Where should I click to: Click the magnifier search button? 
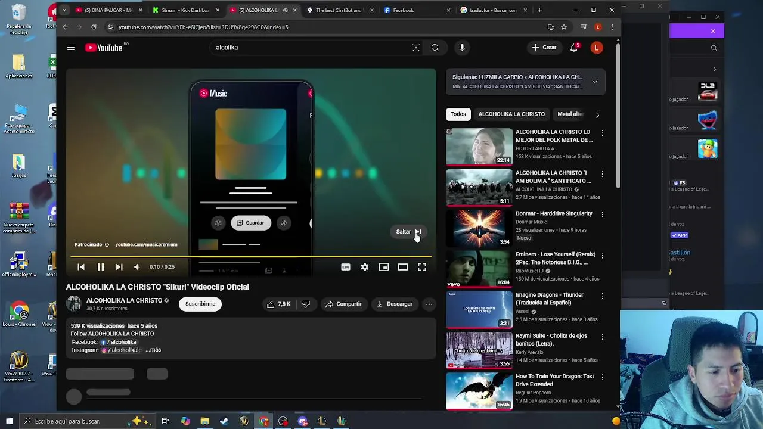point(435,48)
